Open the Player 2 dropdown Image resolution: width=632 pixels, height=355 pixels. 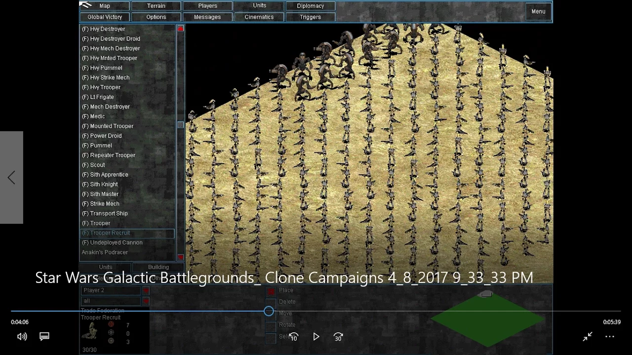tap(111, 290)
